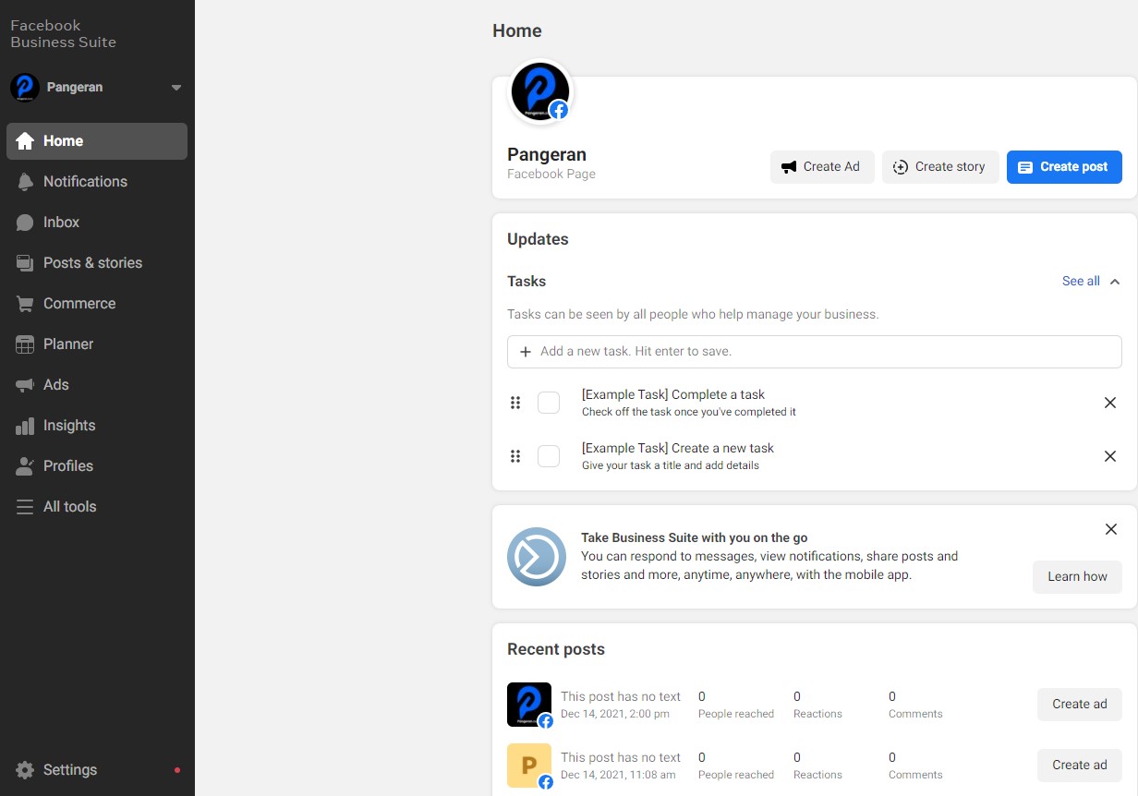Remove the Complete a task example
Screen dimensions: 1138x796
[1110, 403]
